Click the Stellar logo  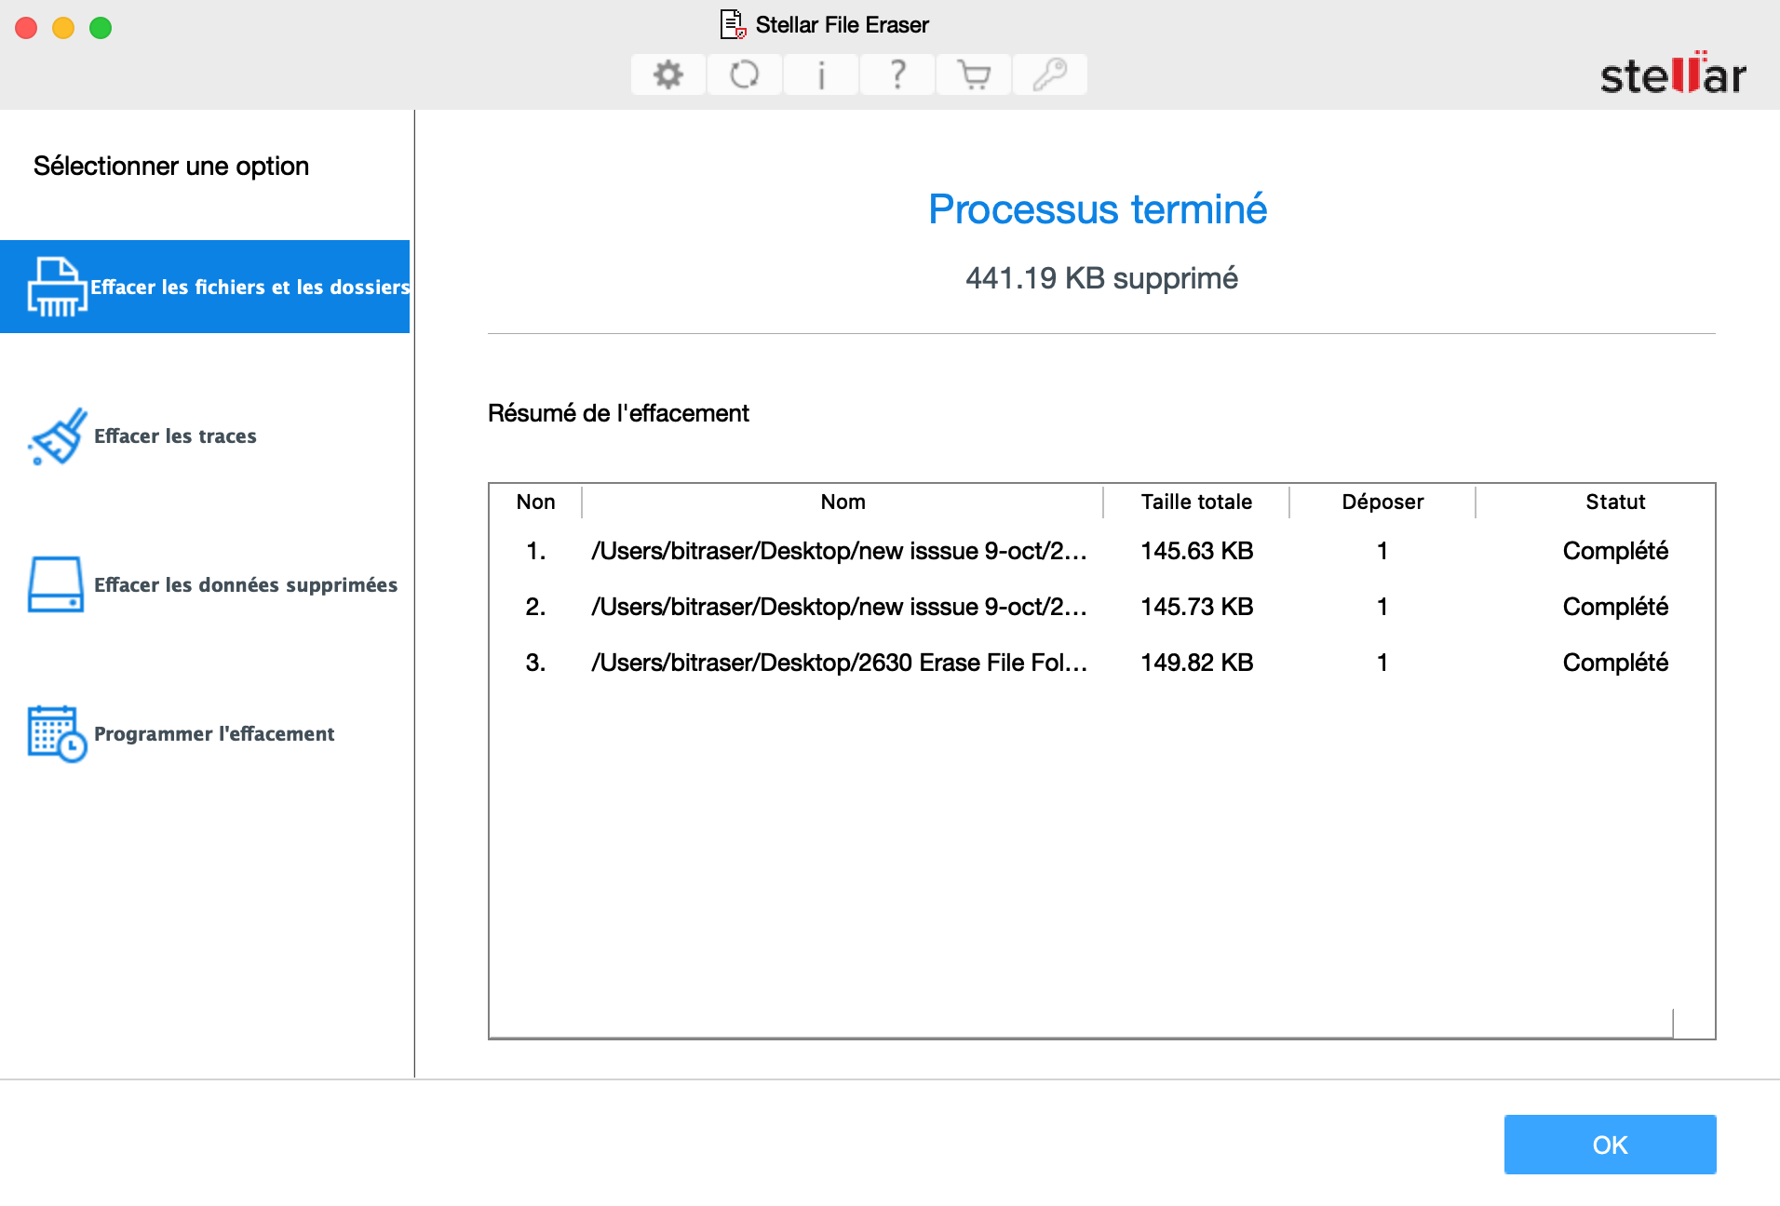[x=1672, y=74]
